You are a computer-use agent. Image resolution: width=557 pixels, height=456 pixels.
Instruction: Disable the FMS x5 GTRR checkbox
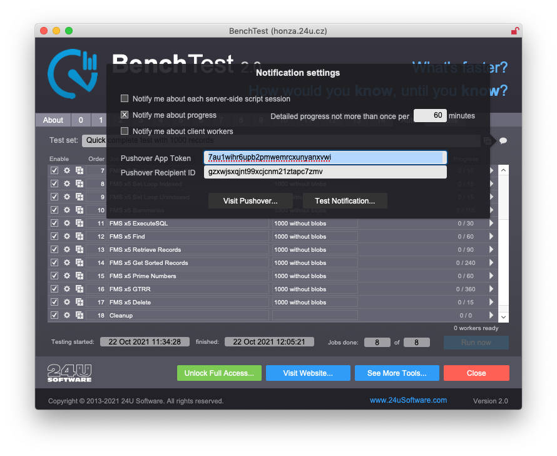54,289
